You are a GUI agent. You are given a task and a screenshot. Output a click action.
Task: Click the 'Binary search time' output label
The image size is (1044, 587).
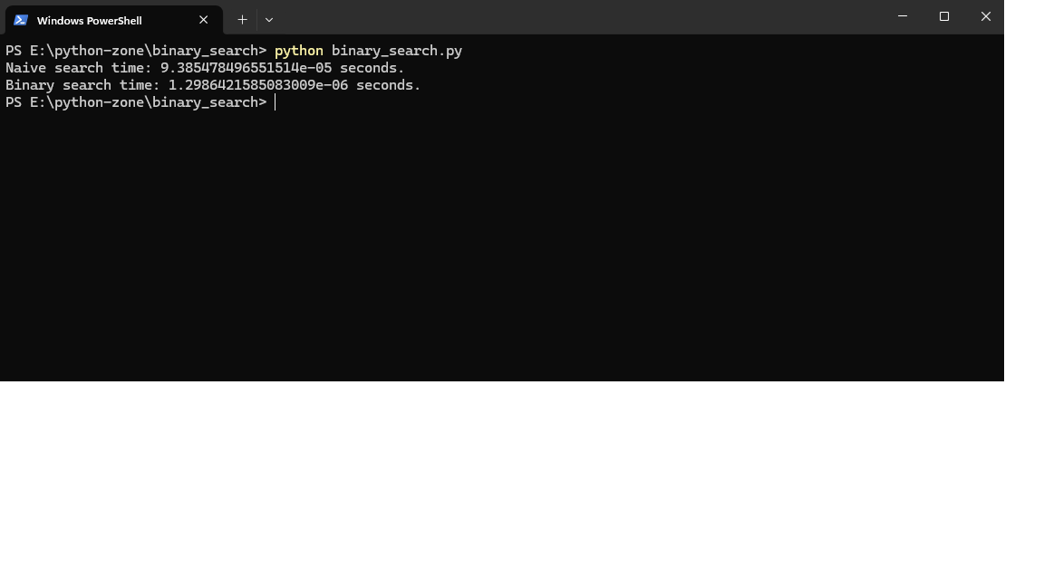(82, 85)
